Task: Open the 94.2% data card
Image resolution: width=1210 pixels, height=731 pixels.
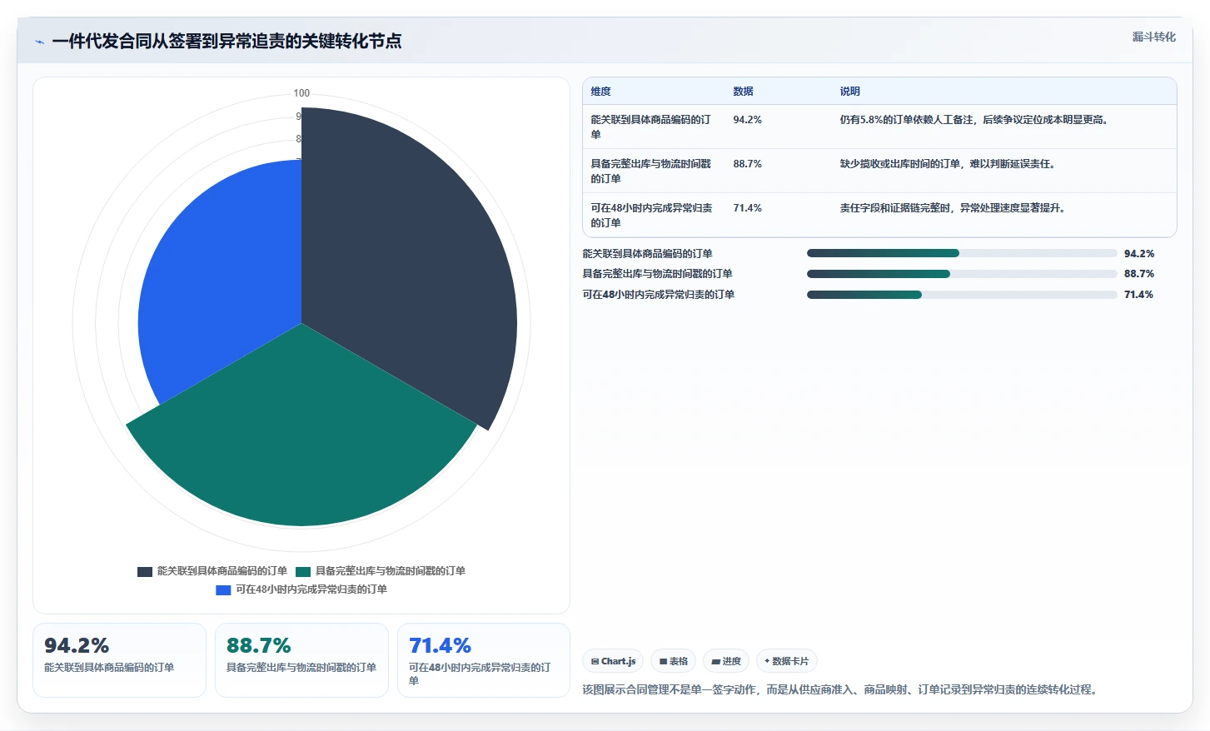Action: click(119, 660)
